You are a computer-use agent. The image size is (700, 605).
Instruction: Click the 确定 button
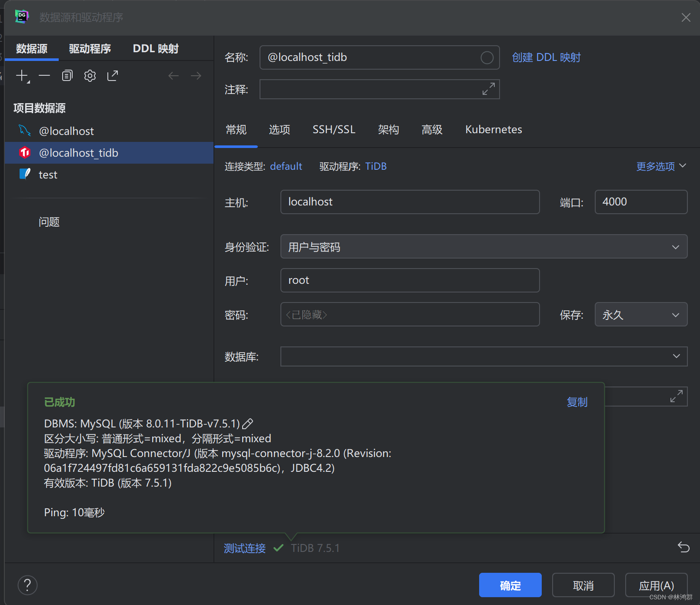[510, 585]
